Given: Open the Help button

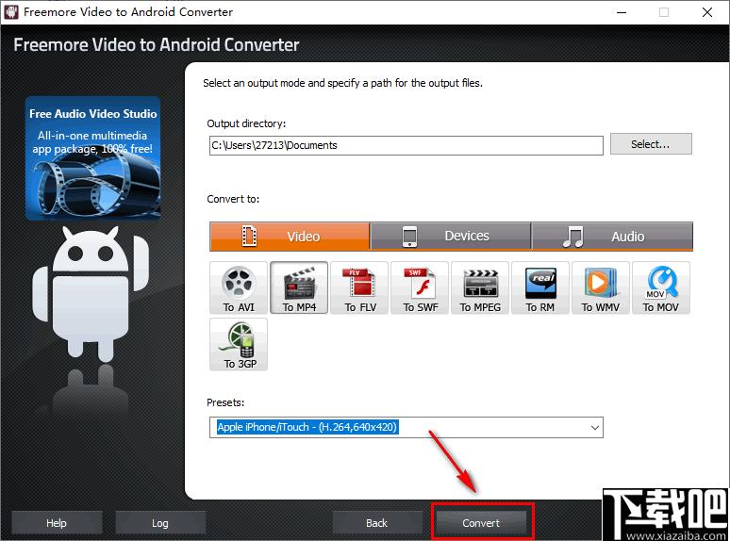Looking at the screenshot, I should click(x=57, y=523).
